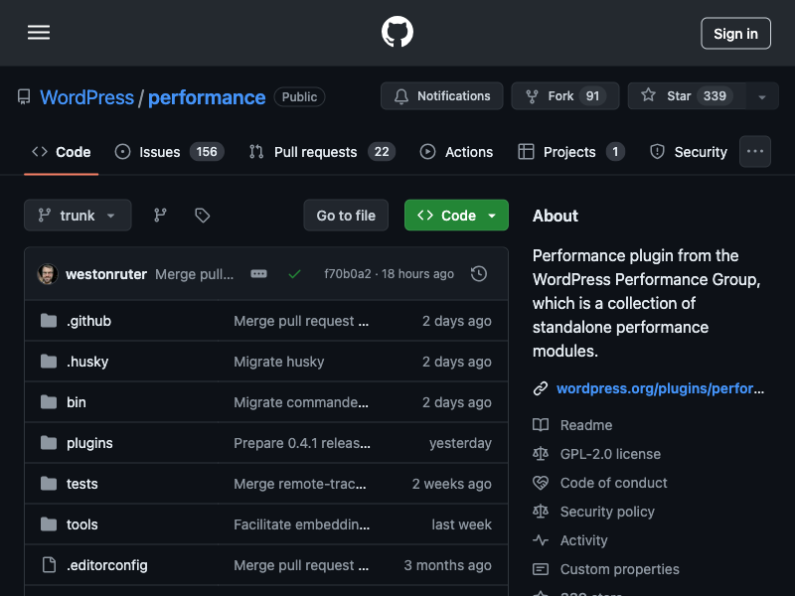The height and width of the screenshot is (596, 795).
Task: Click the bin folder icon
Action: point(49,402)
